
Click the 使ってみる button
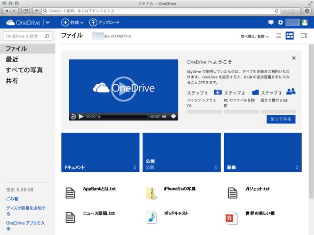point(281,119)
